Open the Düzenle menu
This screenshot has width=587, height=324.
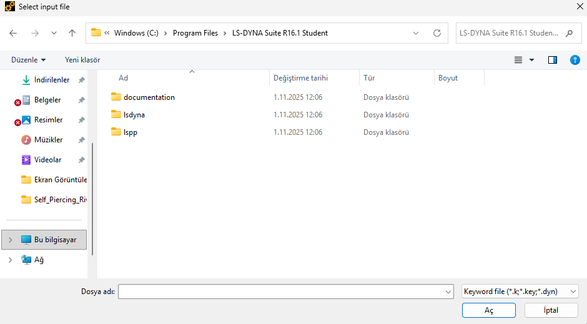(x=28, y=60)
